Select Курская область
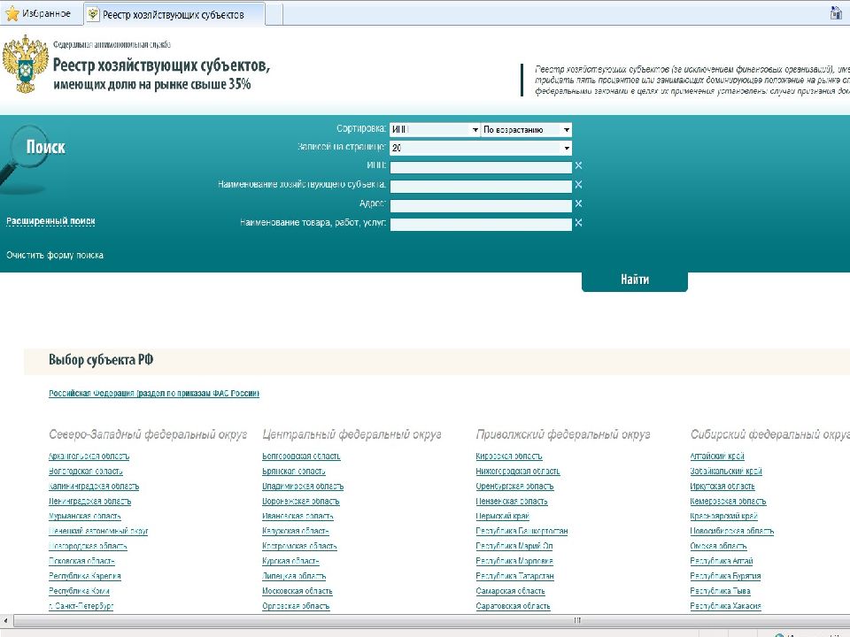Image resolution: width=850 pixels, height=637 pixels. 291,561
